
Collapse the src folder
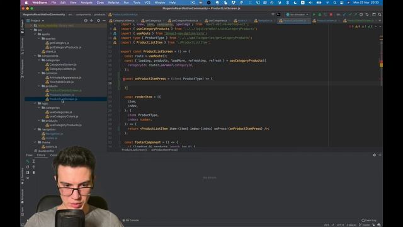31,30
